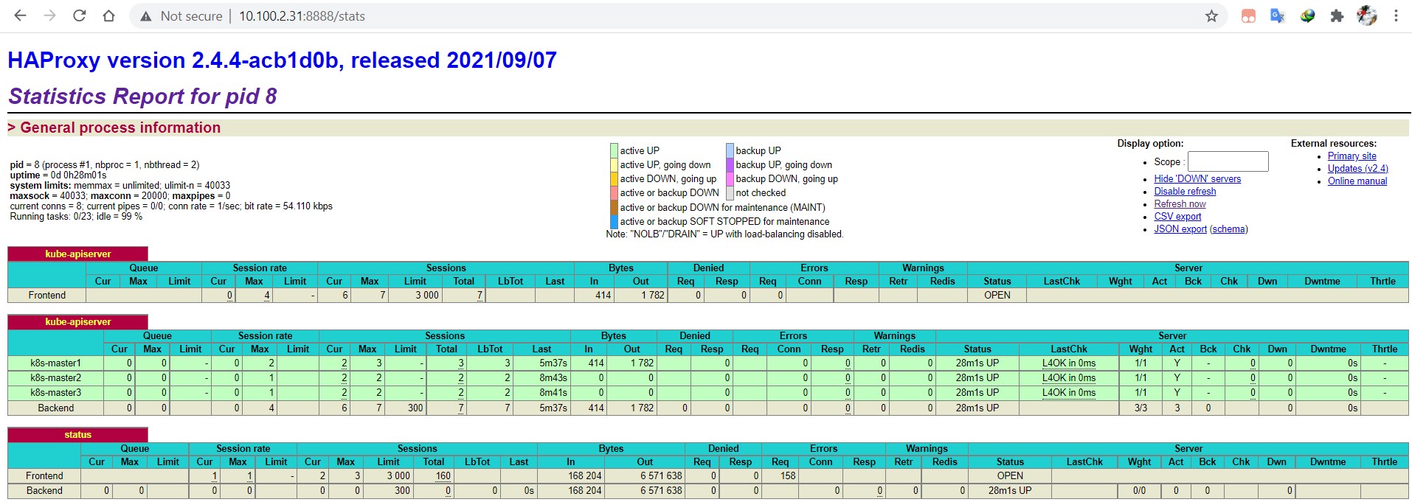Click the Refresh now link
Screen dimensions: 1412x502
tap(1180, 204)
